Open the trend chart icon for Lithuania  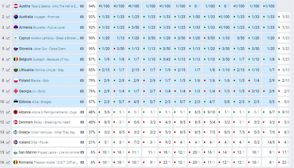(x=8, y=70)
